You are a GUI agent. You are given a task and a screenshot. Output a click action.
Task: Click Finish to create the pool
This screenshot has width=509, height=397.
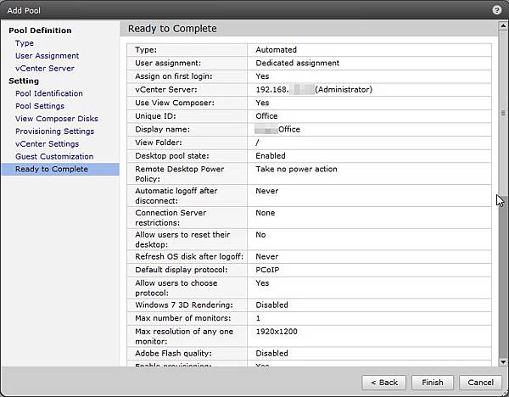tap(433, 383)
